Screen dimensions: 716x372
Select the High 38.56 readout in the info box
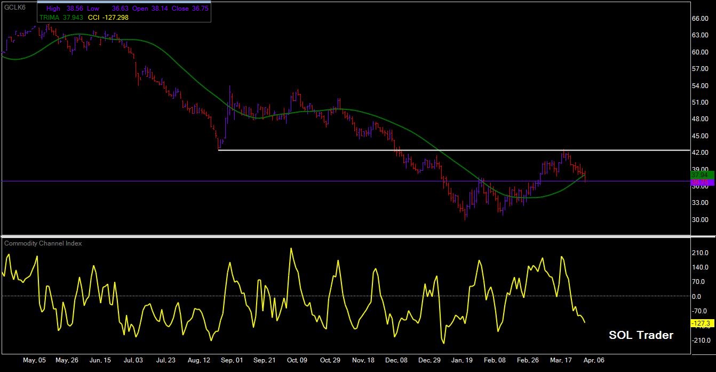65,9
